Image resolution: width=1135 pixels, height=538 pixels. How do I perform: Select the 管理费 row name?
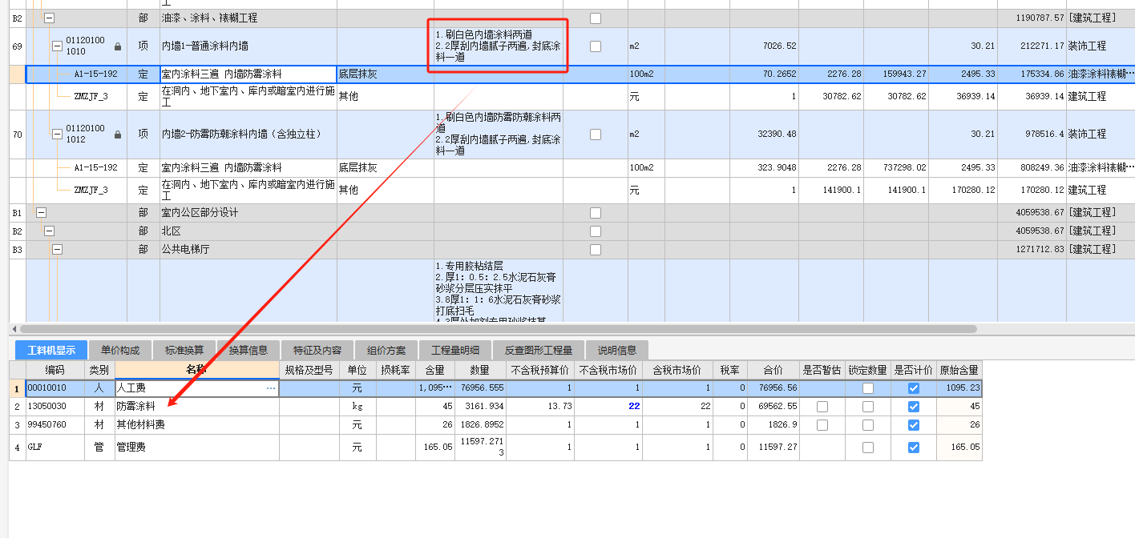pos(131,448)
